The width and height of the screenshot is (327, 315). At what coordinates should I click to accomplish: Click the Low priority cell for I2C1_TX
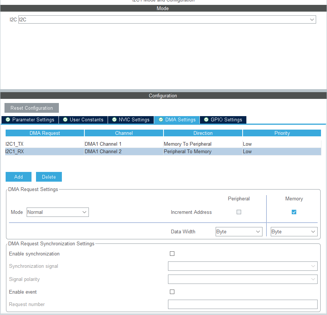[282, 144]
